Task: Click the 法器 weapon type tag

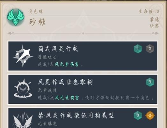Action: click(155, 26)
